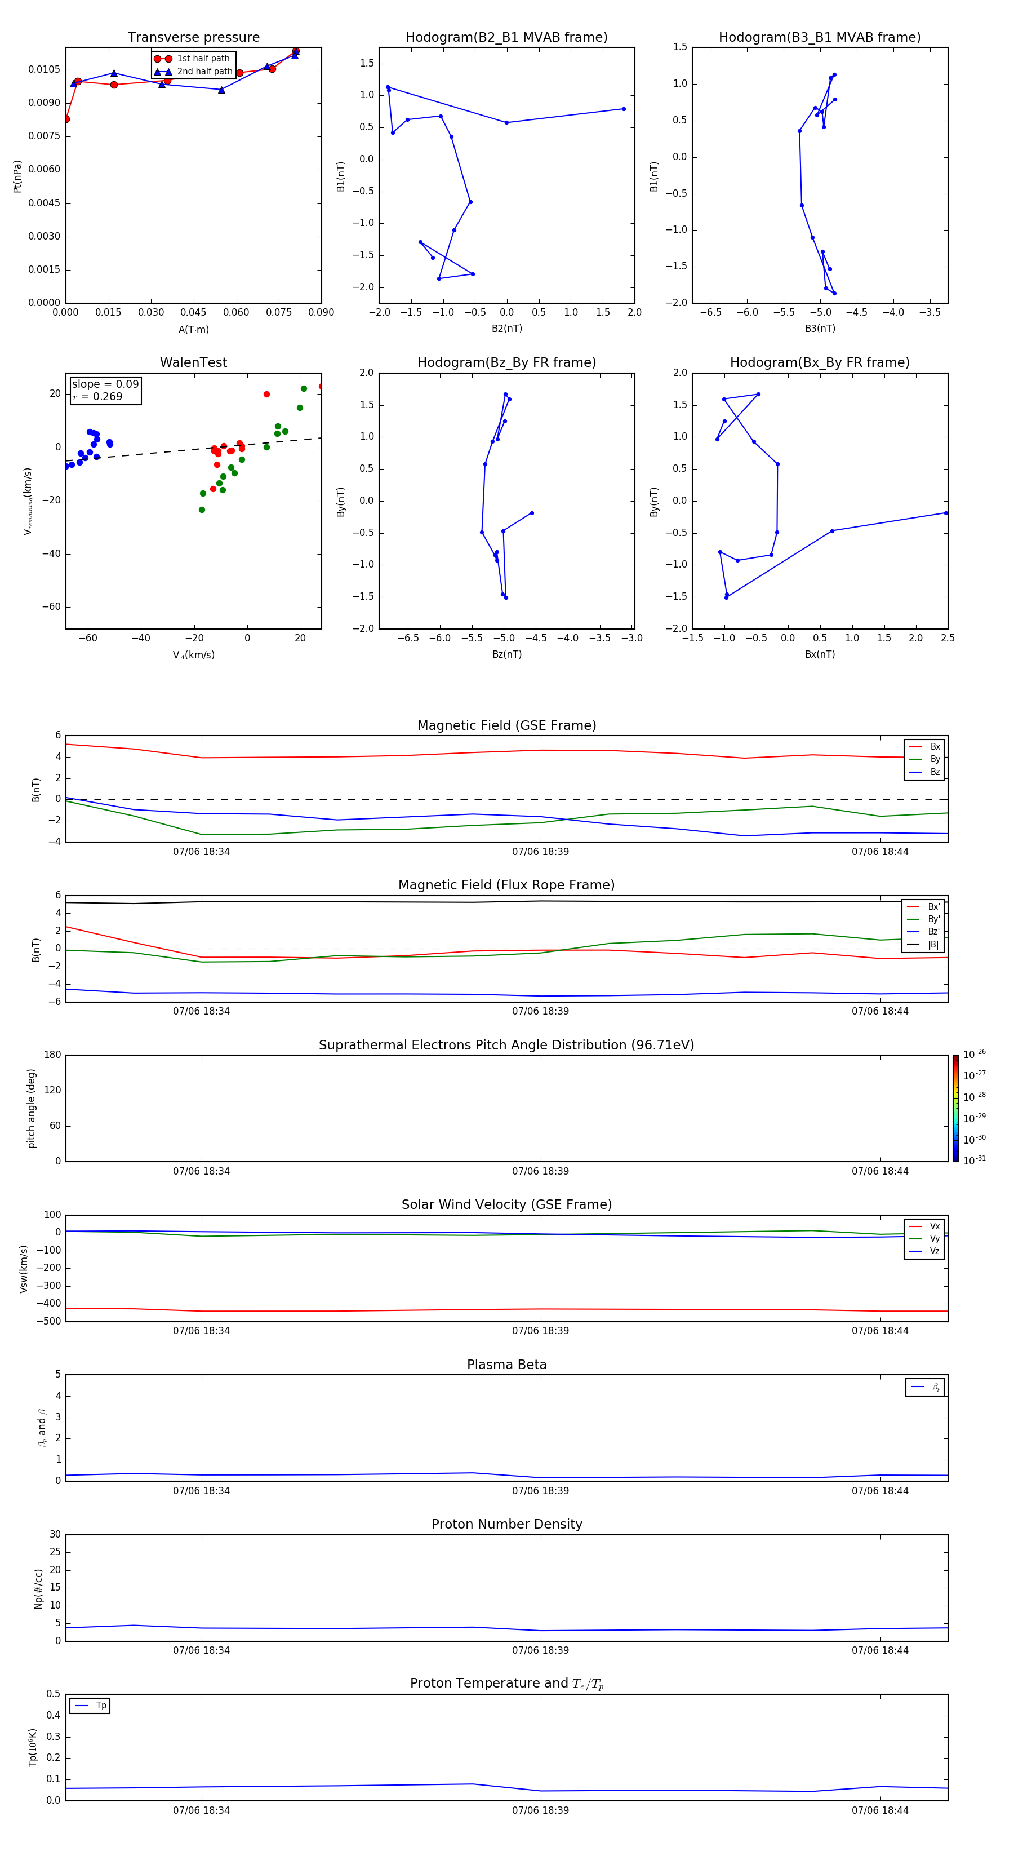Click the 'Bz(nT)' x-axis label
The width and height of the screenshot is (1014, 1860).
point(506,654)
